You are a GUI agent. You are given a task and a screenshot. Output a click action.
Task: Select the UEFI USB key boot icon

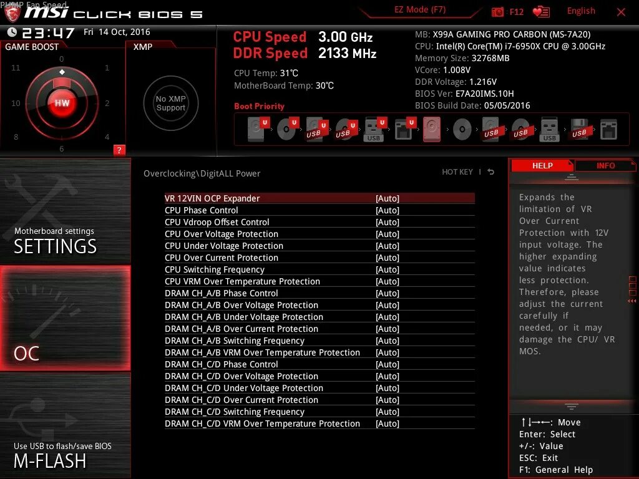pyautogui.click(x=374, y=129)
